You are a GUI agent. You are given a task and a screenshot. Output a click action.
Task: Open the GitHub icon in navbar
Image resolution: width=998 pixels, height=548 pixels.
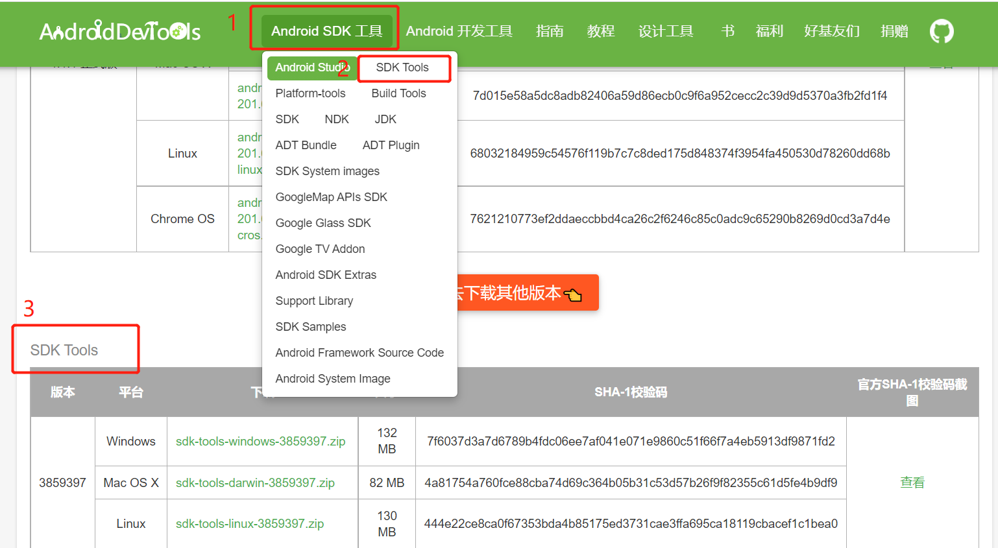pyautogui.click(x=942, y=30)
